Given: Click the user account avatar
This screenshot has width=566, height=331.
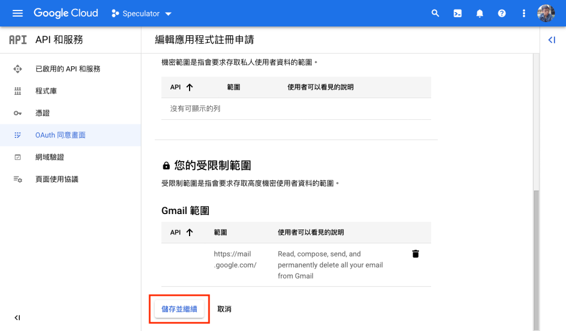Looking at the screenshot, I should click(546, 13).
